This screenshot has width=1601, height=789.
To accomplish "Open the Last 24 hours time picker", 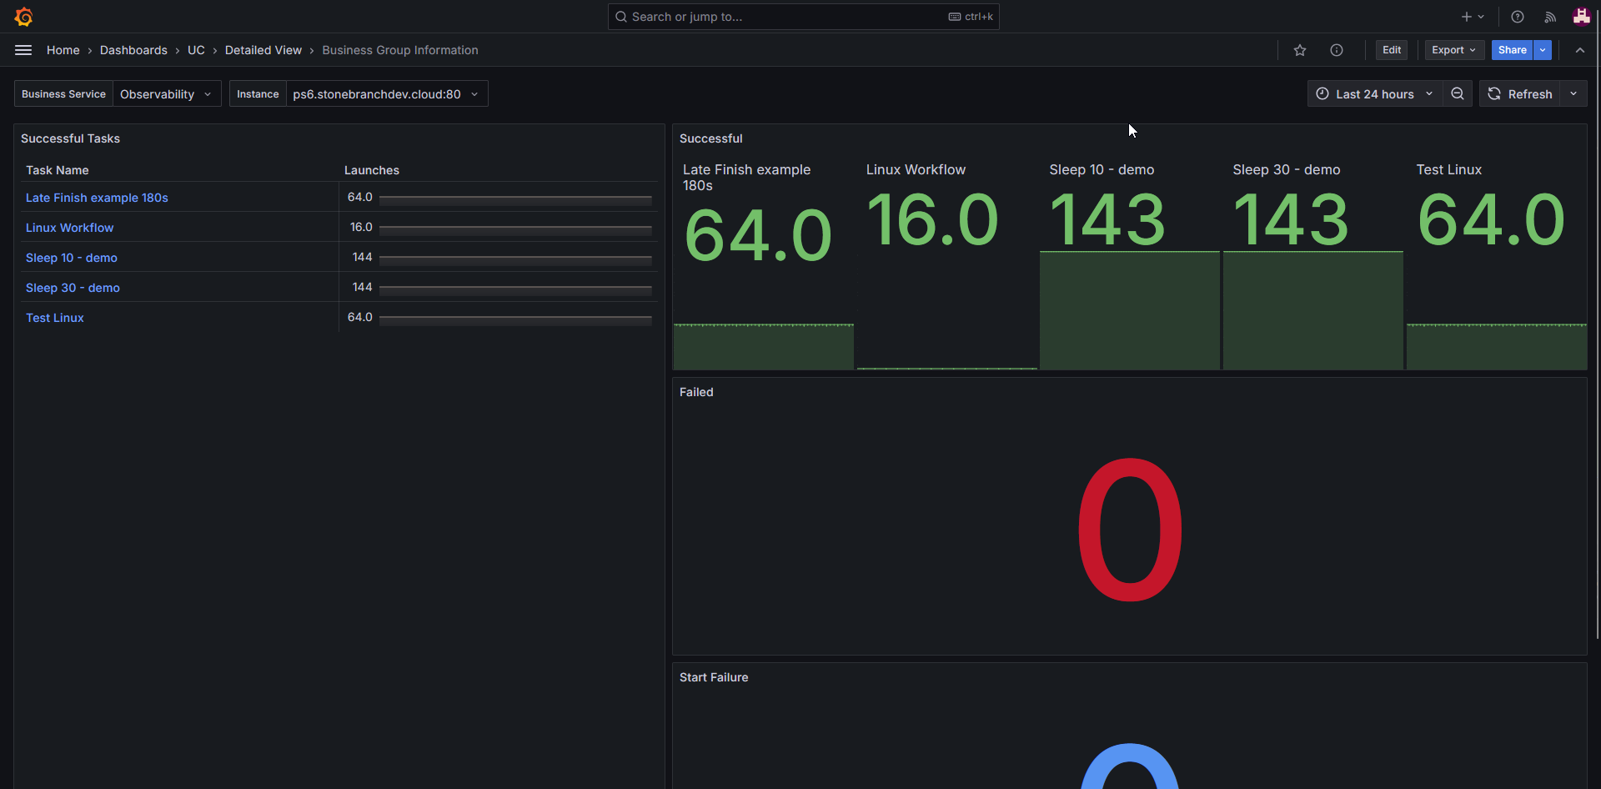I will tap(1374, 94).
